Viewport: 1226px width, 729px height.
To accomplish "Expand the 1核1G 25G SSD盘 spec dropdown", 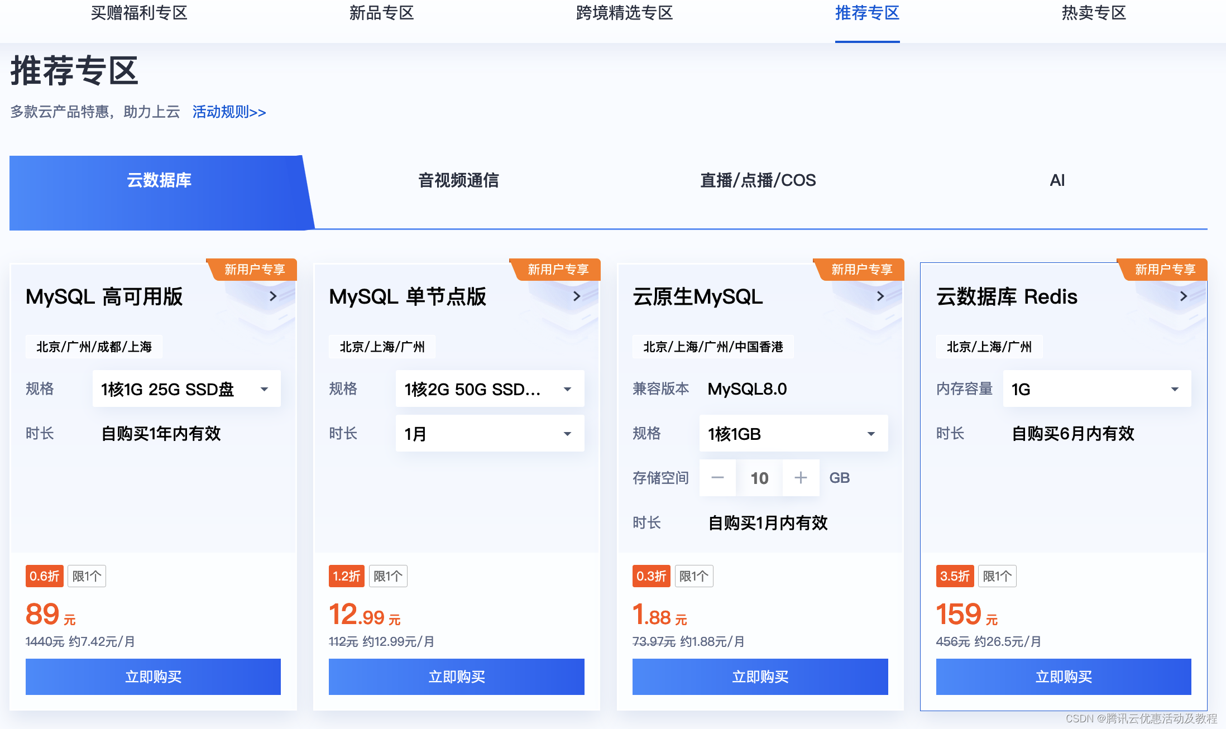I will (186, 389).
